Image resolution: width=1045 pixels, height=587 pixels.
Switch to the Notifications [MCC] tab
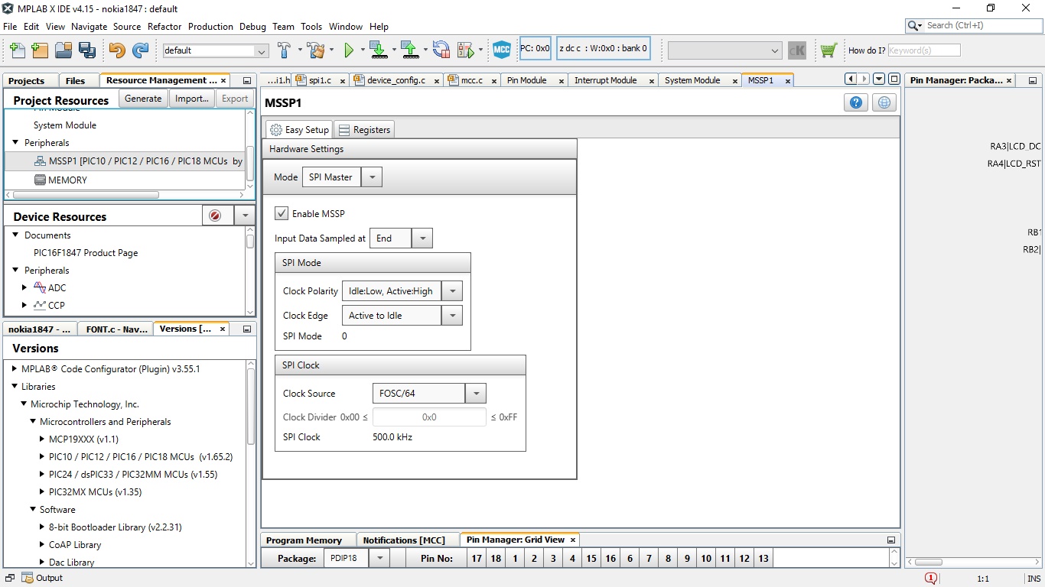pyautogui.click(x=404, y=540)
